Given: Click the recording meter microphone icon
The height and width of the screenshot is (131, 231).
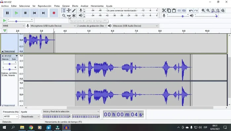Looking at the screenshot, I should tap(81, 11).
